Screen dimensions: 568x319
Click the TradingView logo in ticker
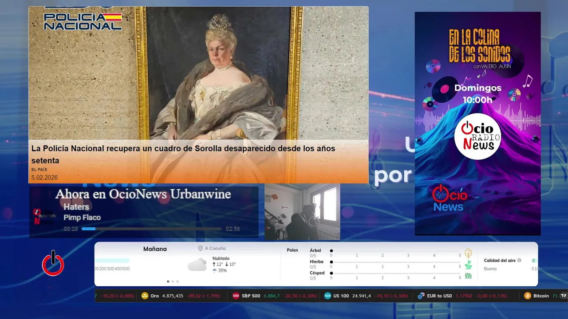coord(564,296)
